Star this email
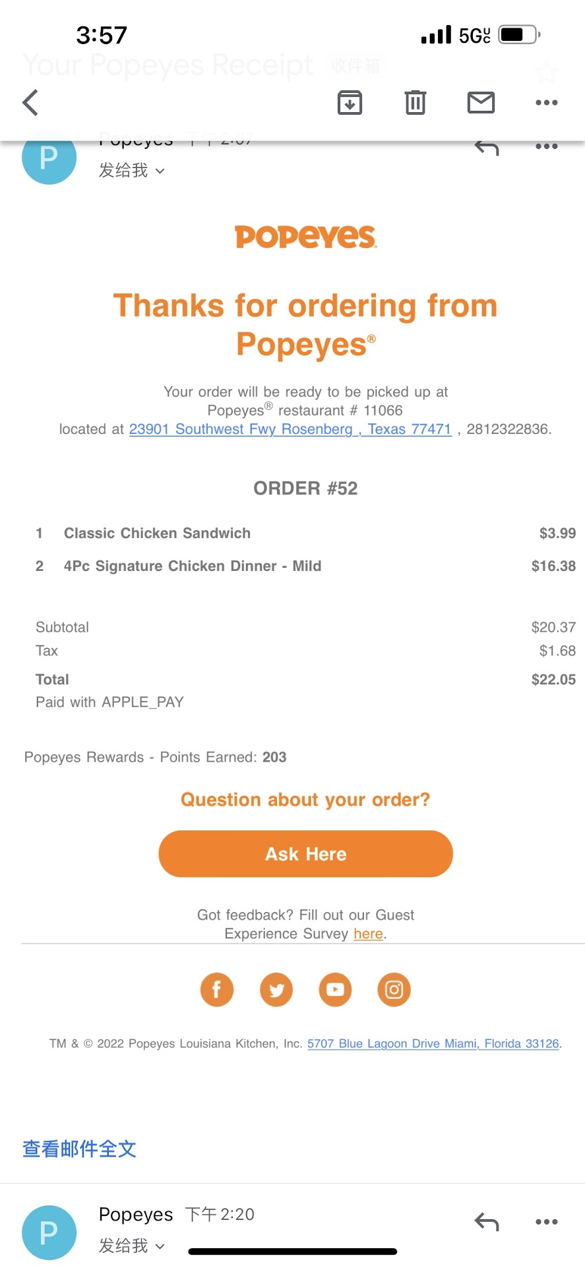585x1266 pixels. pos(546,72)
